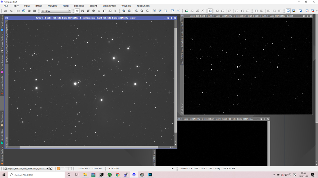Select the Pan mode hand-arrows tool
The height and width of the screenshot is (178, 318).
pyautogui.click(x=93, y=11)
